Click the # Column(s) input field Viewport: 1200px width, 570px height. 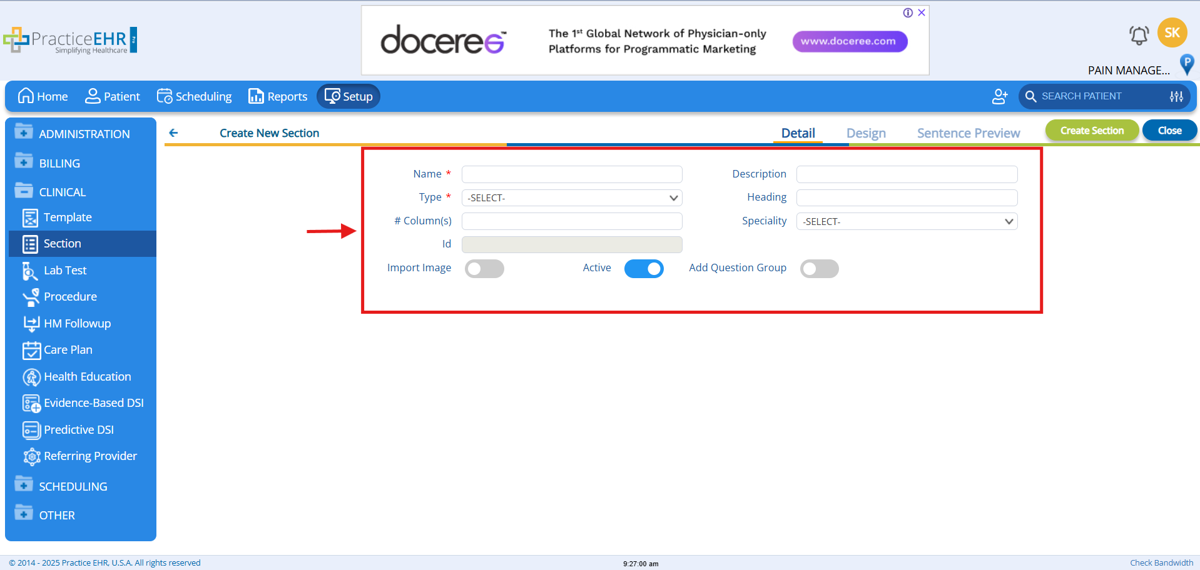(572, 221)
